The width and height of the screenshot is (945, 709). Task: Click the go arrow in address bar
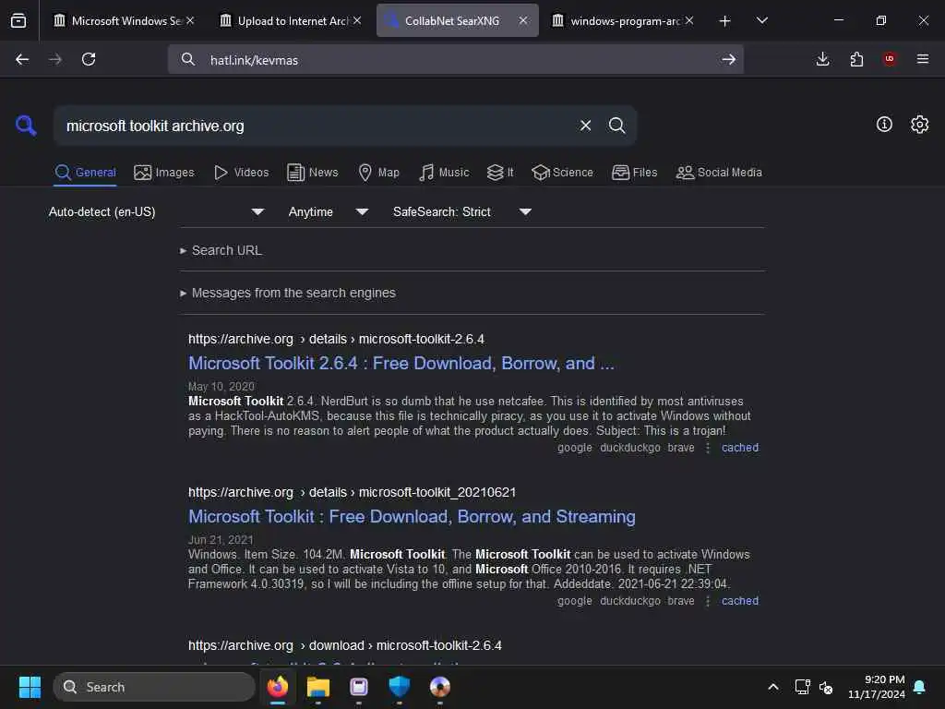(x=729, y=59)
